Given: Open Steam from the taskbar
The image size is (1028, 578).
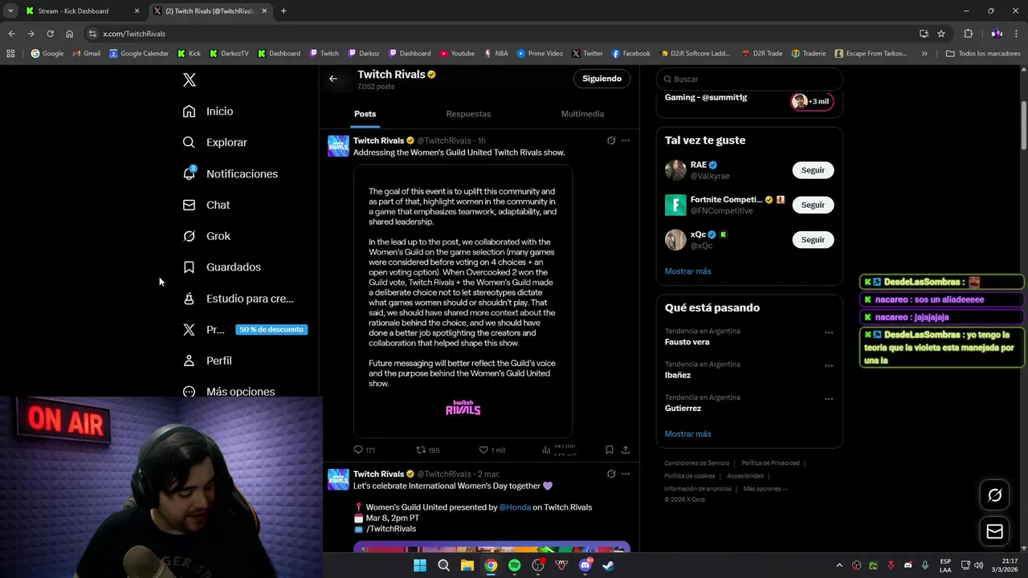Looking at the screenshot, I should click(609, 565).
